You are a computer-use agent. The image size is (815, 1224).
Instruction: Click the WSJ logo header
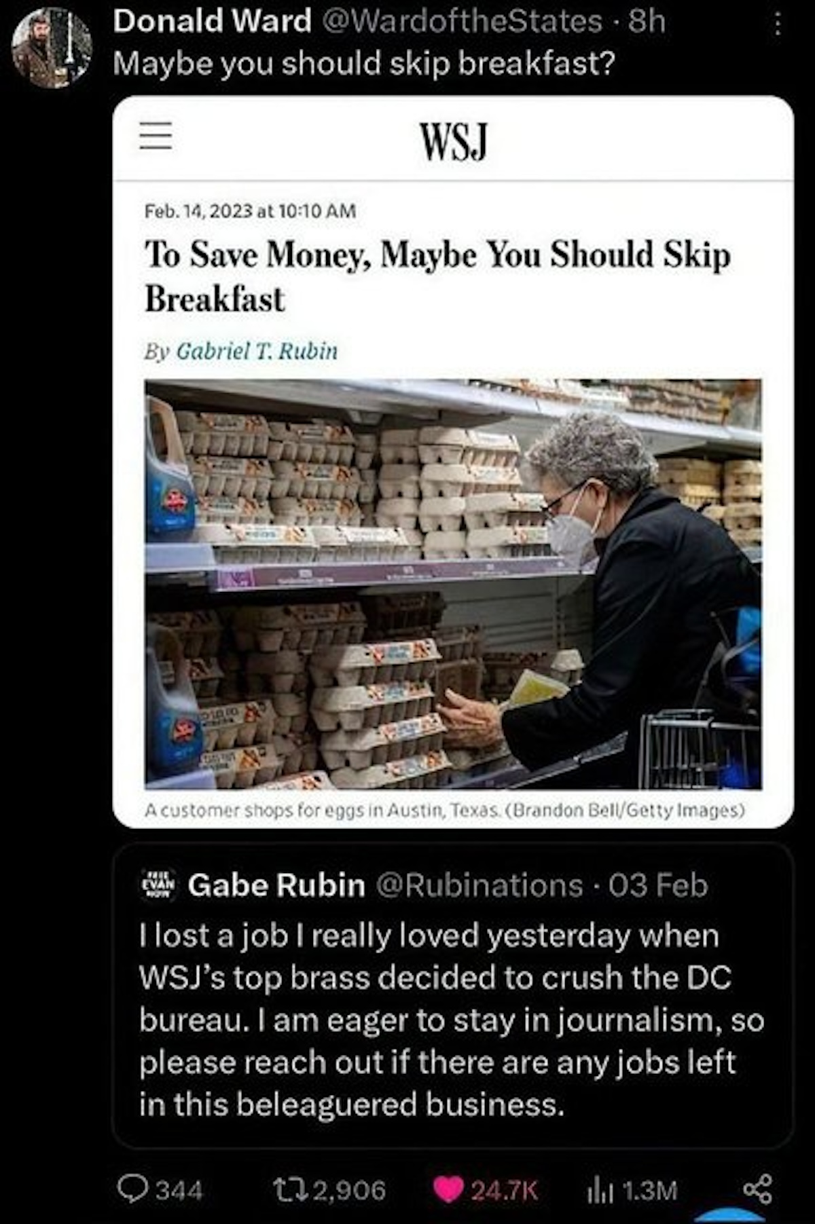(x=454, y=141)
